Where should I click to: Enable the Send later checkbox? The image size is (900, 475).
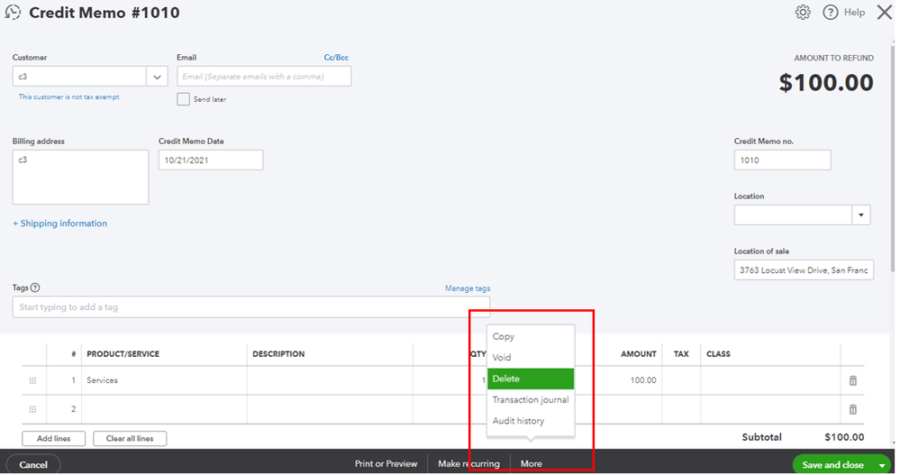(x=183, y=99)
